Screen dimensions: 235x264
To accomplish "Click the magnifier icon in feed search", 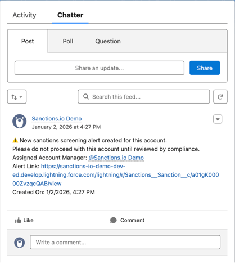I will tap(86, 97).
